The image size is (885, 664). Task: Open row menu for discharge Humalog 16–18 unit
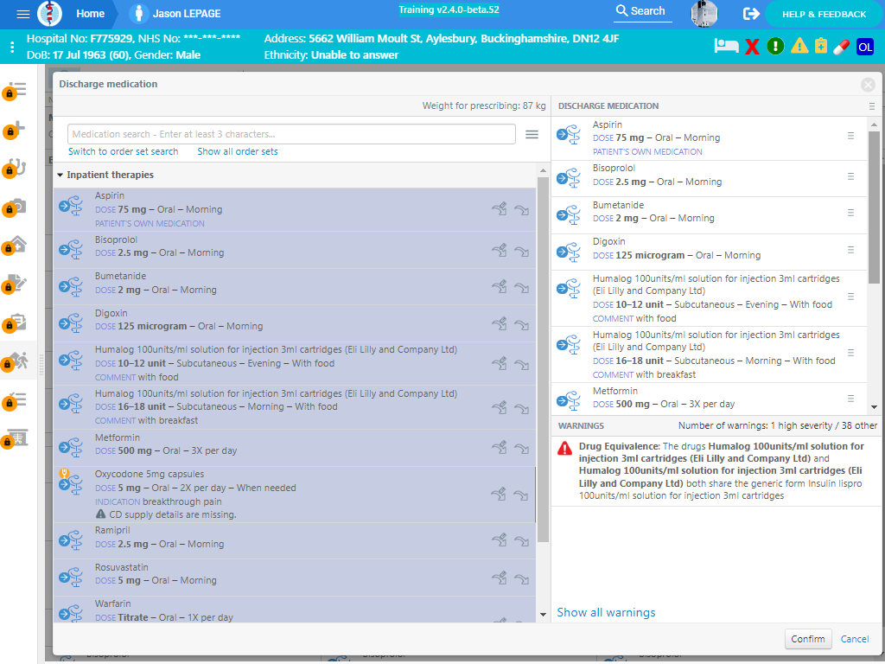[850, 354]
